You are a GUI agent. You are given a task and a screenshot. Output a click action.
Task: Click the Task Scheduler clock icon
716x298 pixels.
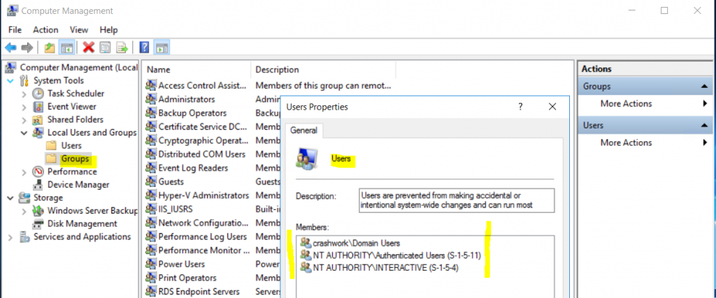(38, 94)
